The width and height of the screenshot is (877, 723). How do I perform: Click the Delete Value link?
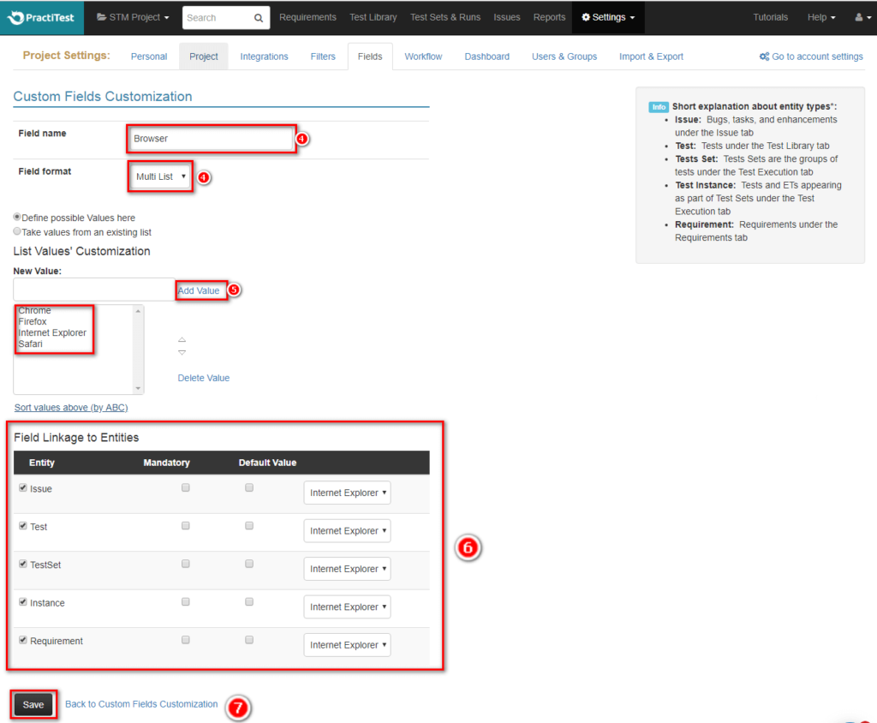coord(204,378)
